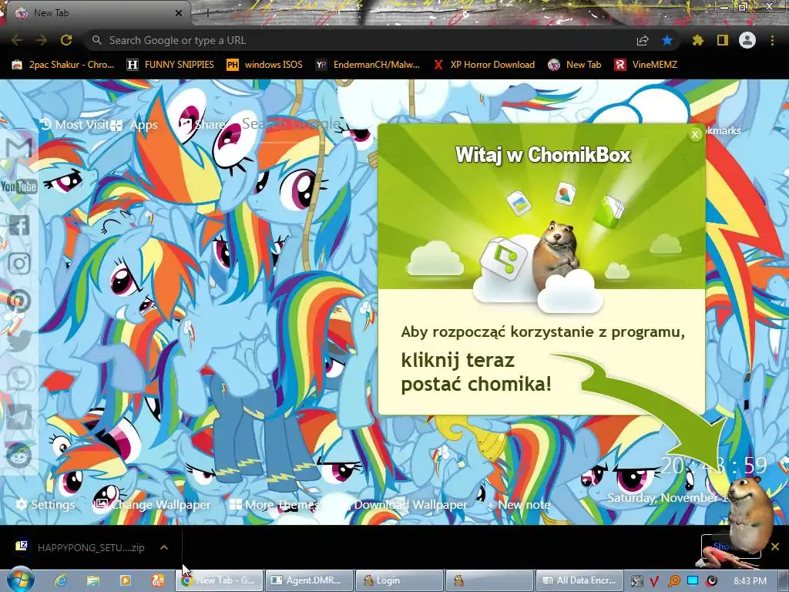Switch to the Login taskbar window

[400, 580]
